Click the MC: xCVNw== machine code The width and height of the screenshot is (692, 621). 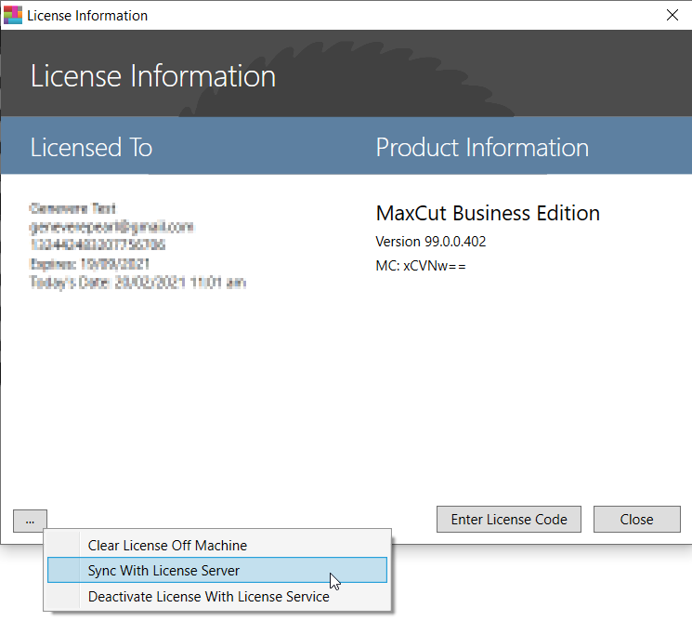tap(421, 266)
